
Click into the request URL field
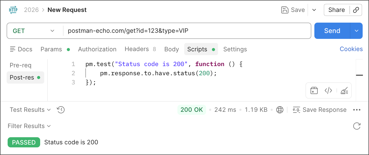click(x=186, y=31)
